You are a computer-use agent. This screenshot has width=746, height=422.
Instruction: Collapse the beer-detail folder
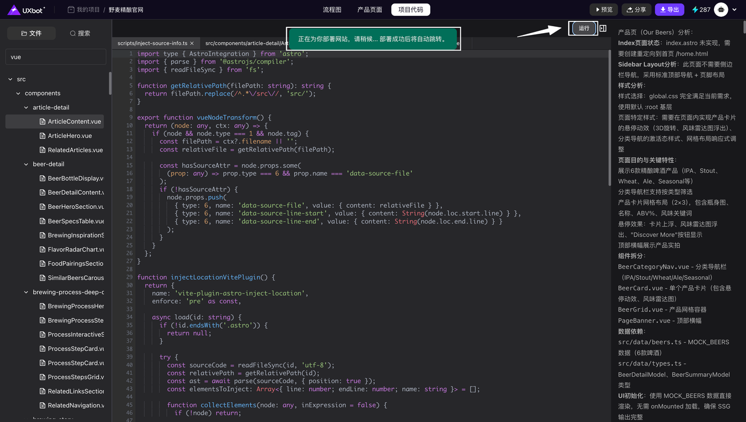coord(26,164)
